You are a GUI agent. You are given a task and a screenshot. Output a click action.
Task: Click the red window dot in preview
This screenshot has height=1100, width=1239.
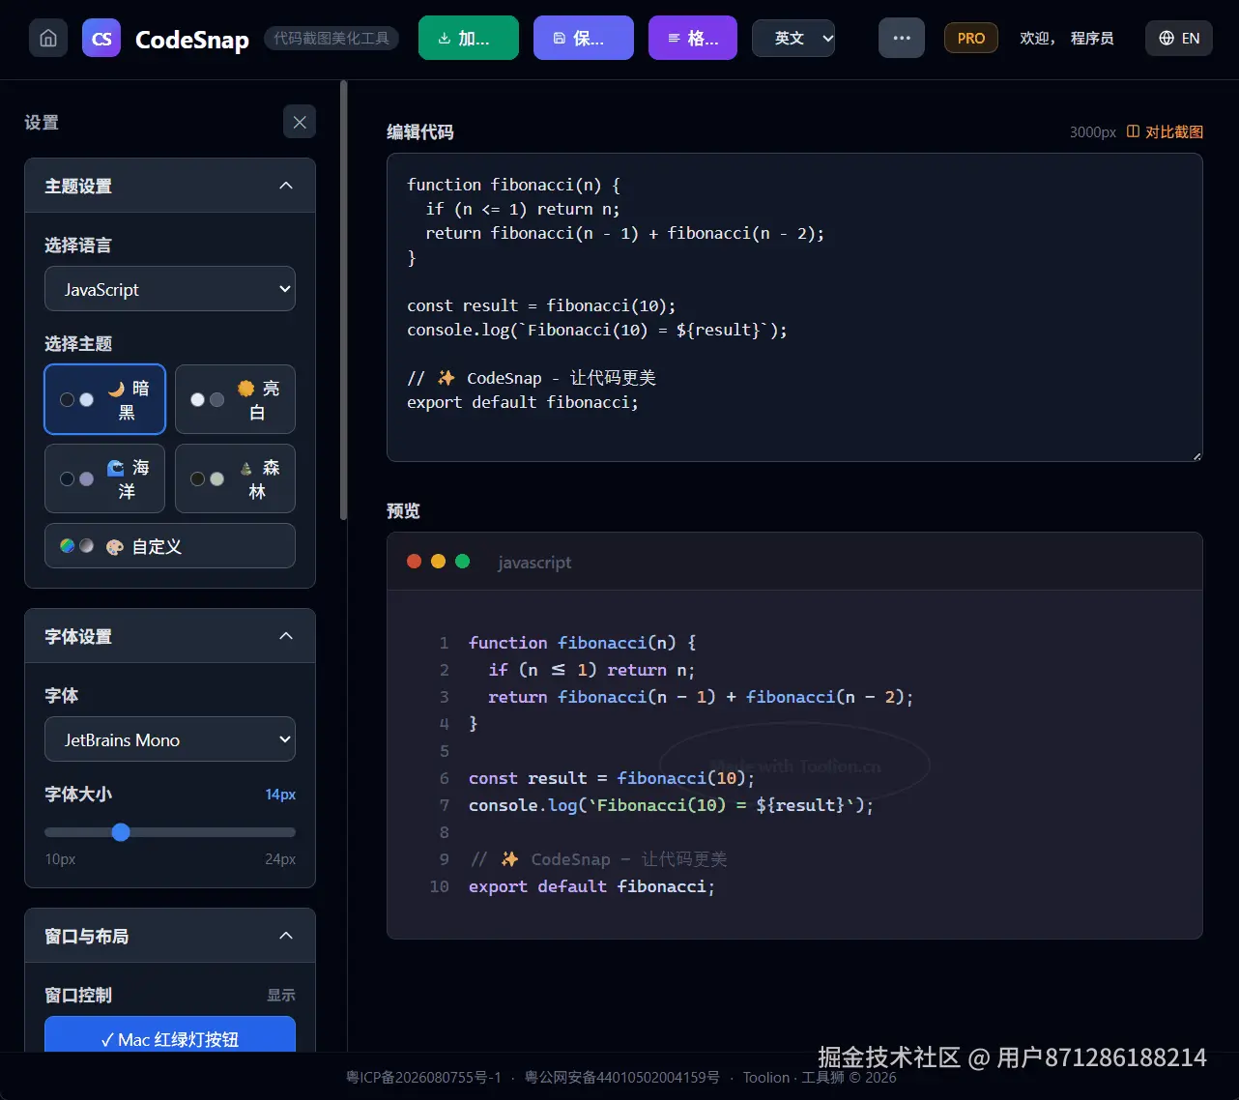point(415,562)
